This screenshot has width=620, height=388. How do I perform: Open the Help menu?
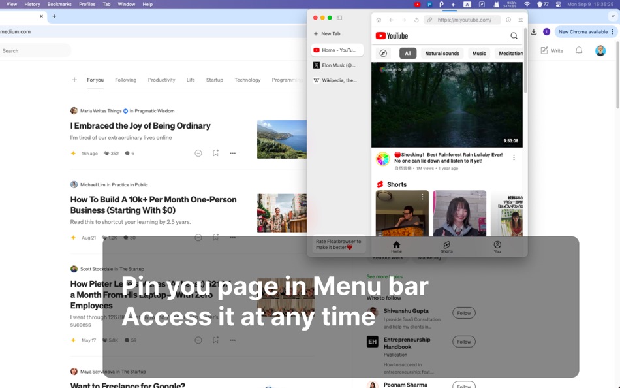[147, 5]
